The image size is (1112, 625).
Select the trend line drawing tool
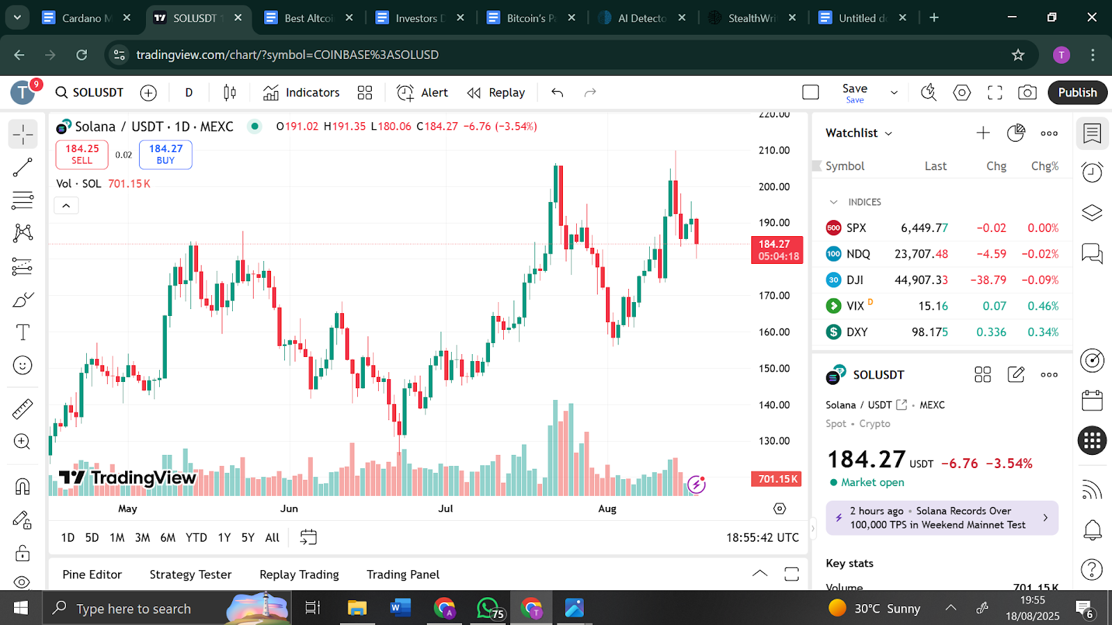pos(22,167)
